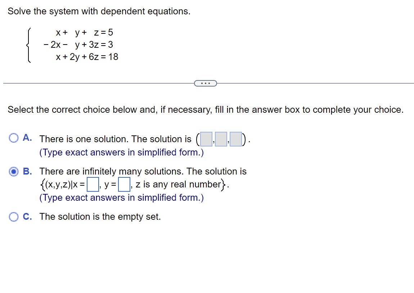Click 'Solve the system with dependent equations' heading
The image size is (414, 293).
pyautogui.click(x=99, y=11)
